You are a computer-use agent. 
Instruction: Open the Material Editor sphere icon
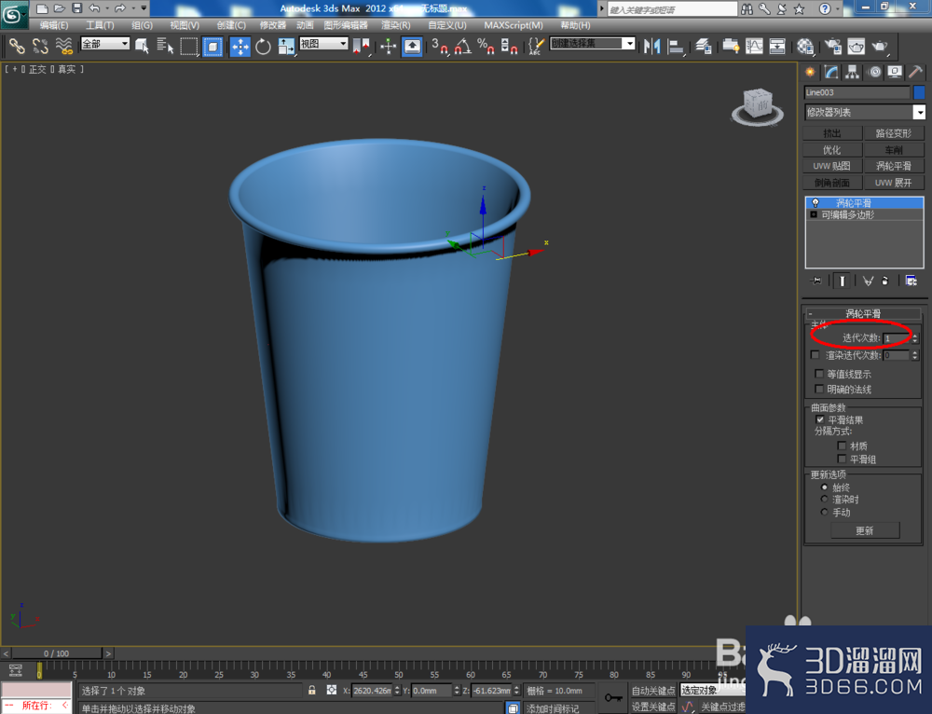(805, 47)
